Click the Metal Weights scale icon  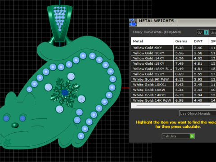pos(133,22)
